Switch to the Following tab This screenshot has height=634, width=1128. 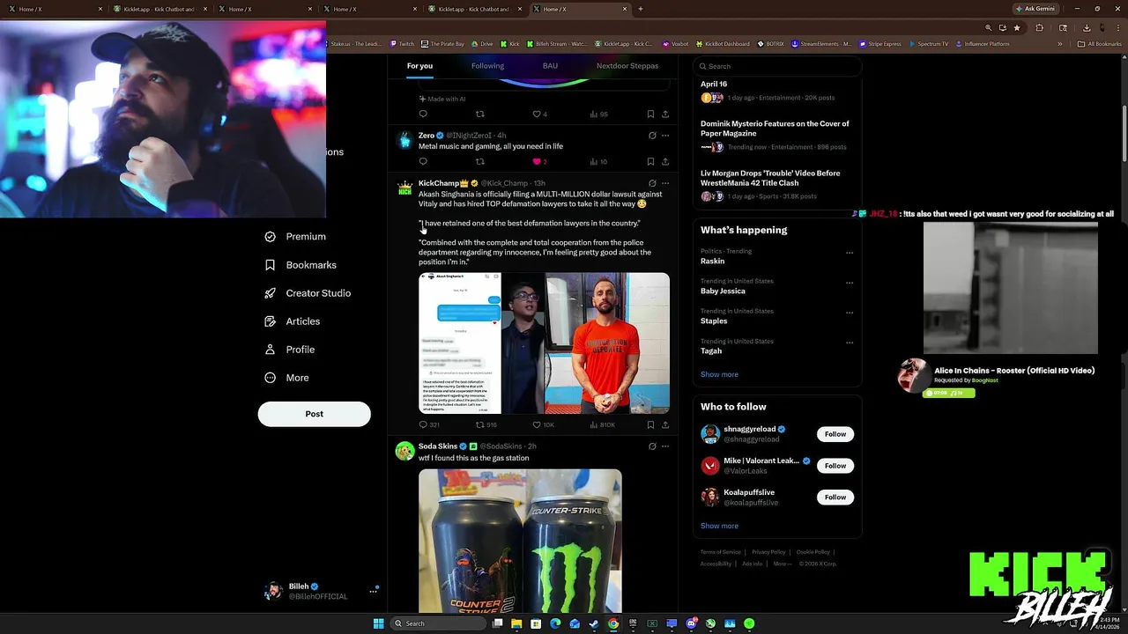(487, 66)
